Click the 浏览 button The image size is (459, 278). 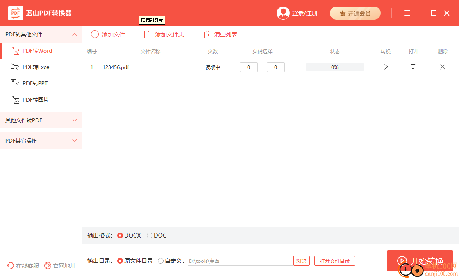click(302, 261)
